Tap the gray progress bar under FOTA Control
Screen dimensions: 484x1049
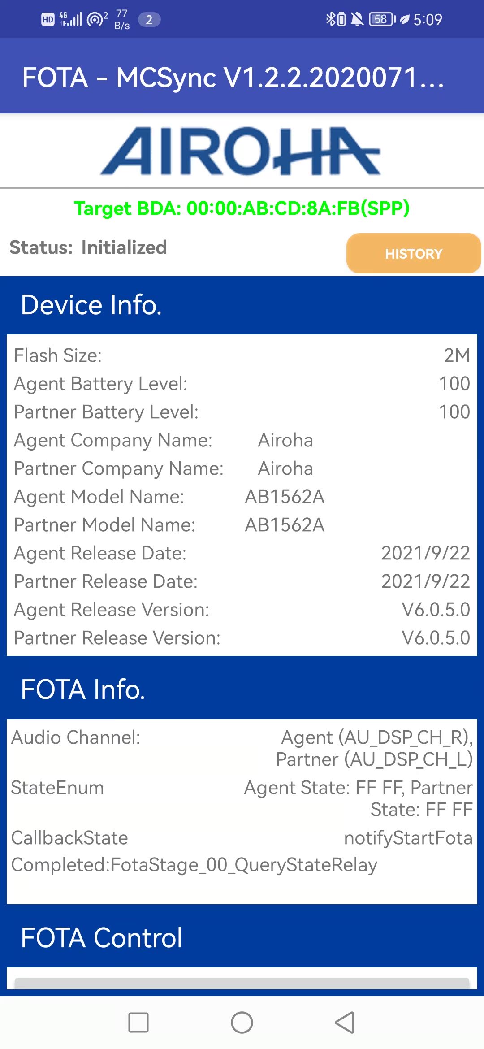(242, 984)
